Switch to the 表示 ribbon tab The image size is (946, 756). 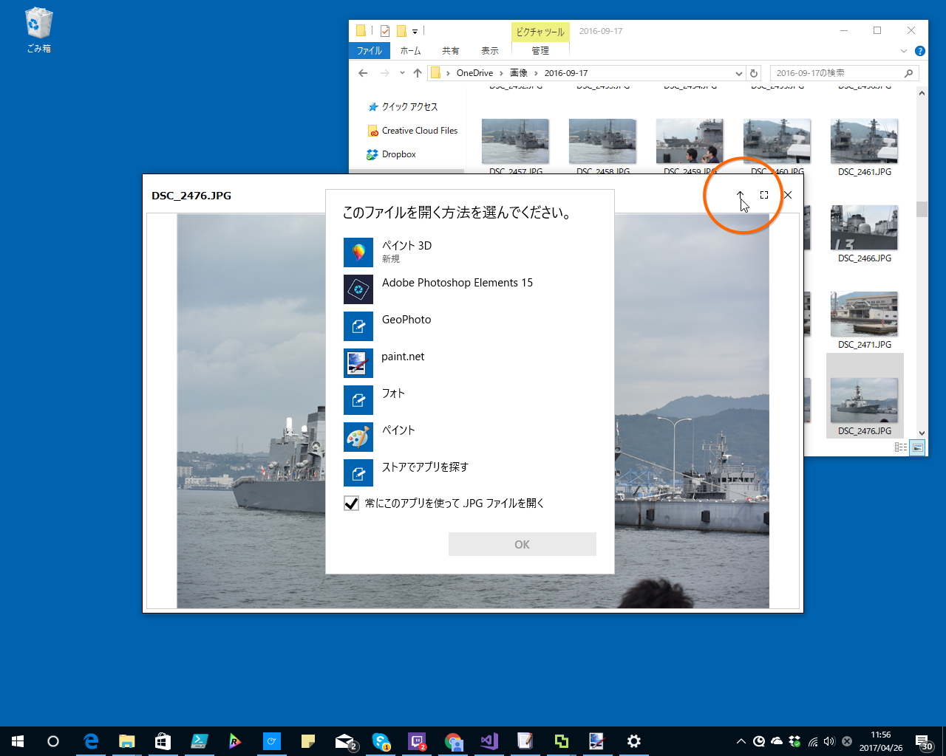point(490,51)
